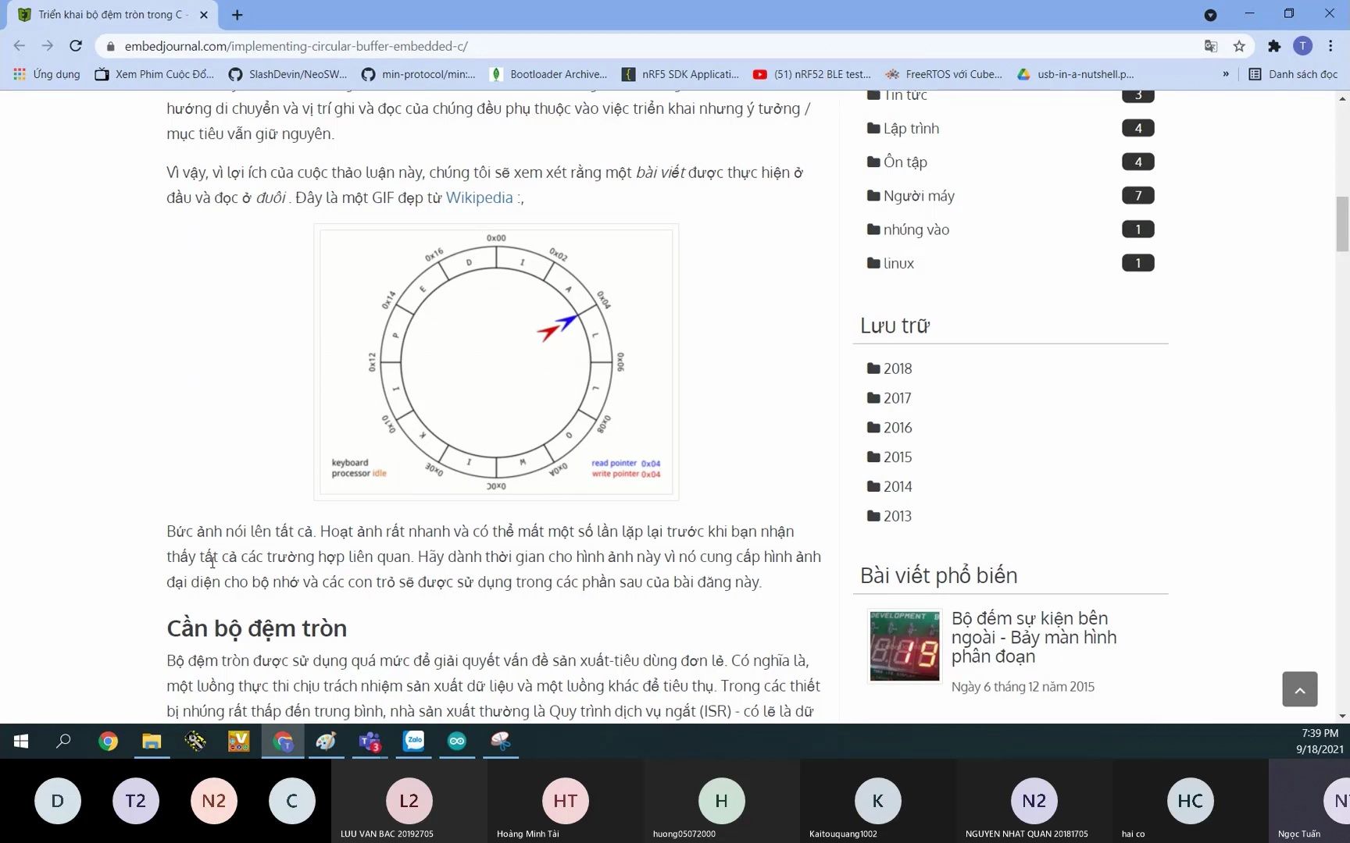Open '(51) nRF52 BLE test' YouTube bookmark
The image size is (1350, 843).
pos(812,74)
